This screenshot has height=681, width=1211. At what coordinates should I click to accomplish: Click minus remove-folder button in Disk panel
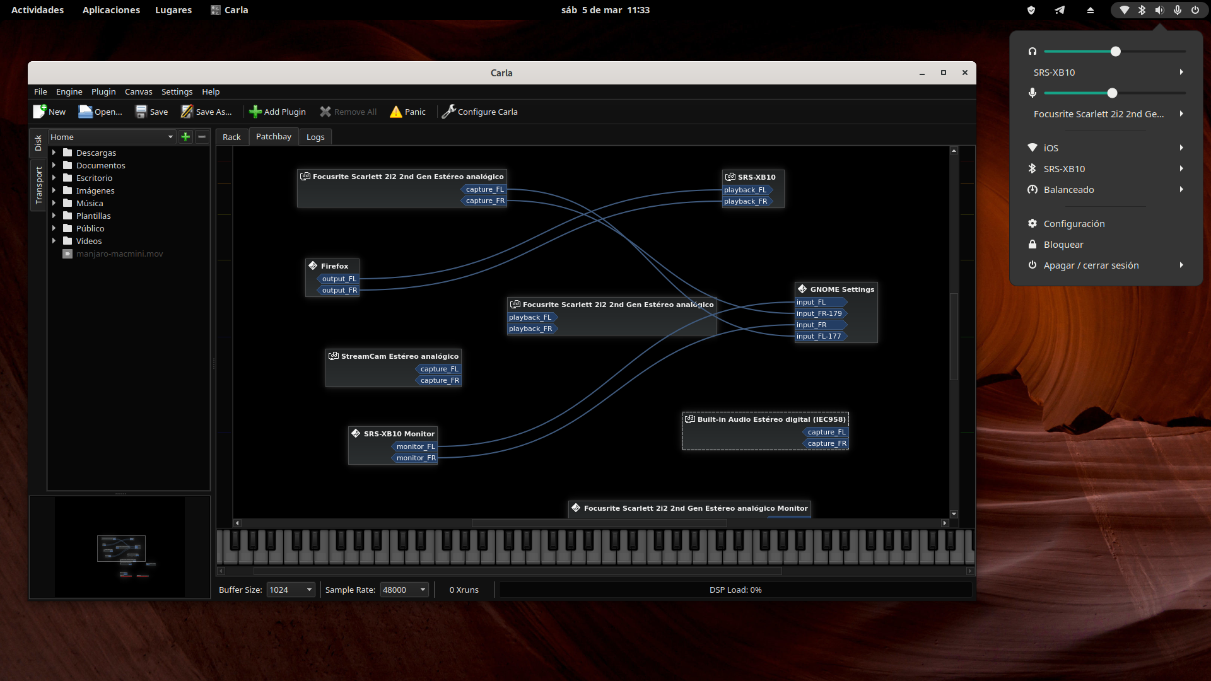click(202, 137)
